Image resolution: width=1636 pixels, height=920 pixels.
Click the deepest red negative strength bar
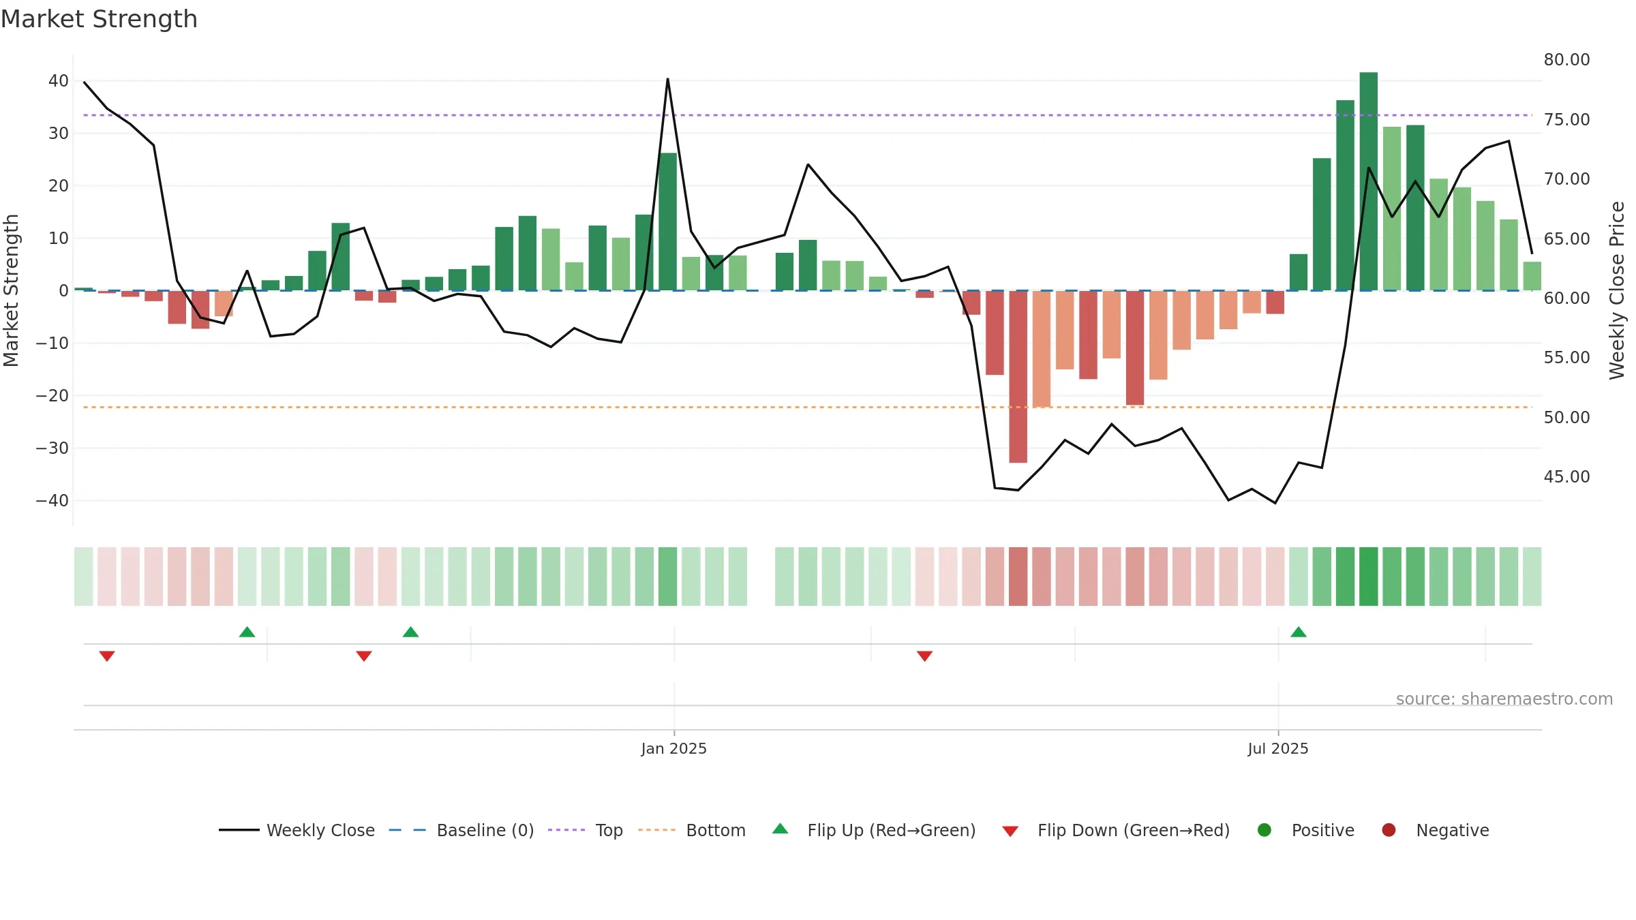point(1018,377)
